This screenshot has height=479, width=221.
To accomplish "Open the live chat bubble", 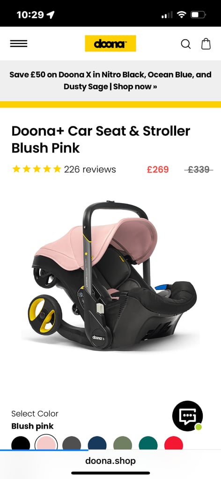I will pos(187,415).
